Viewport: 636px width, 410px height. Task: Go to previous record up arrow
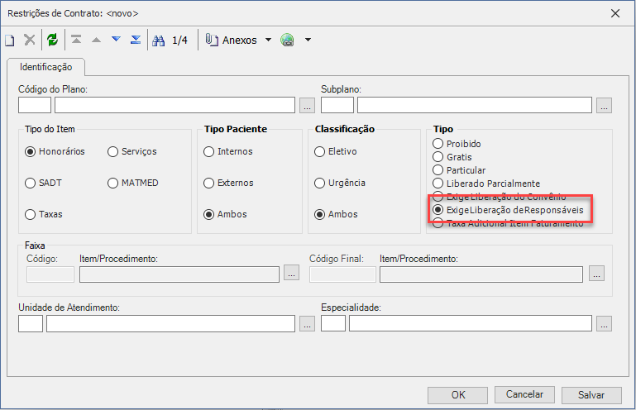pyautogui.click(x=96, y=40)
